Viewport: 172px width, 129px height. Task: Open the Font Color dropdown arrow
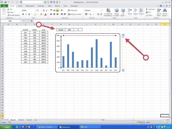point(47,14)
